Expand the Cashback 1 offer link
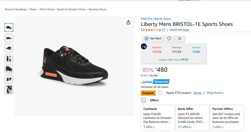 (149, 127)
